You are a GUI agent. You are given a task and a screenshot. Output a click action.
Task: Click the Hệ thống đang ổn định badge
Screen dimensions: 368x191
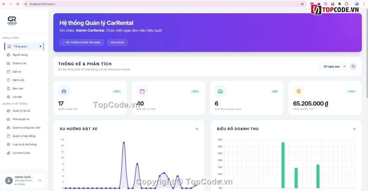click(x=82, y=43)
